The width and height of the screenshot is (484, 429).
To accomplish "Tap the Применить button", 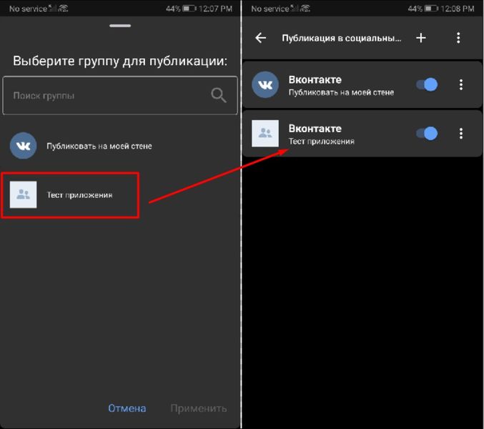I will 199,408.
